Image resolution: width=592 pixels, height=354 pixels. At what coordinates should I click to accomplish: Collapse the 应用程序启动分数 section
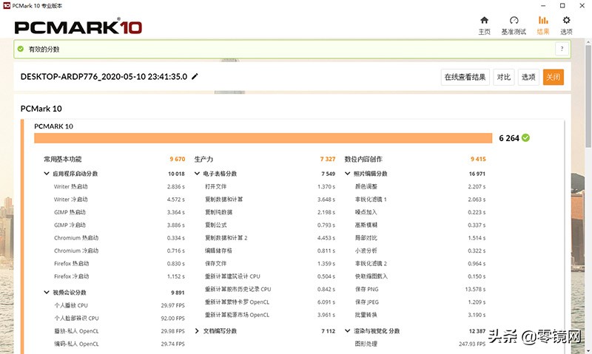click(x=47, y=174)
